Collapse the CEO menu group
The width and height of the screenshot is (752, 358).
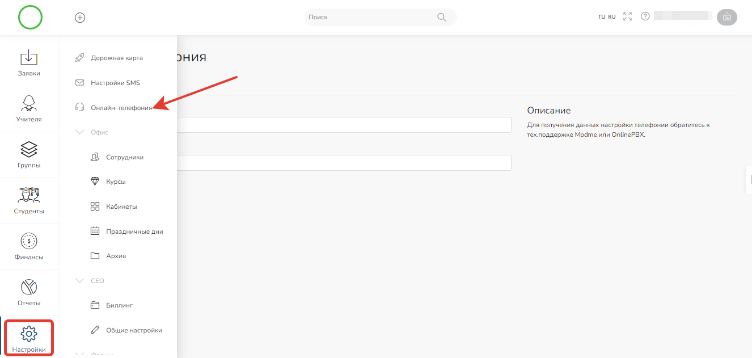tap(80, 281)
